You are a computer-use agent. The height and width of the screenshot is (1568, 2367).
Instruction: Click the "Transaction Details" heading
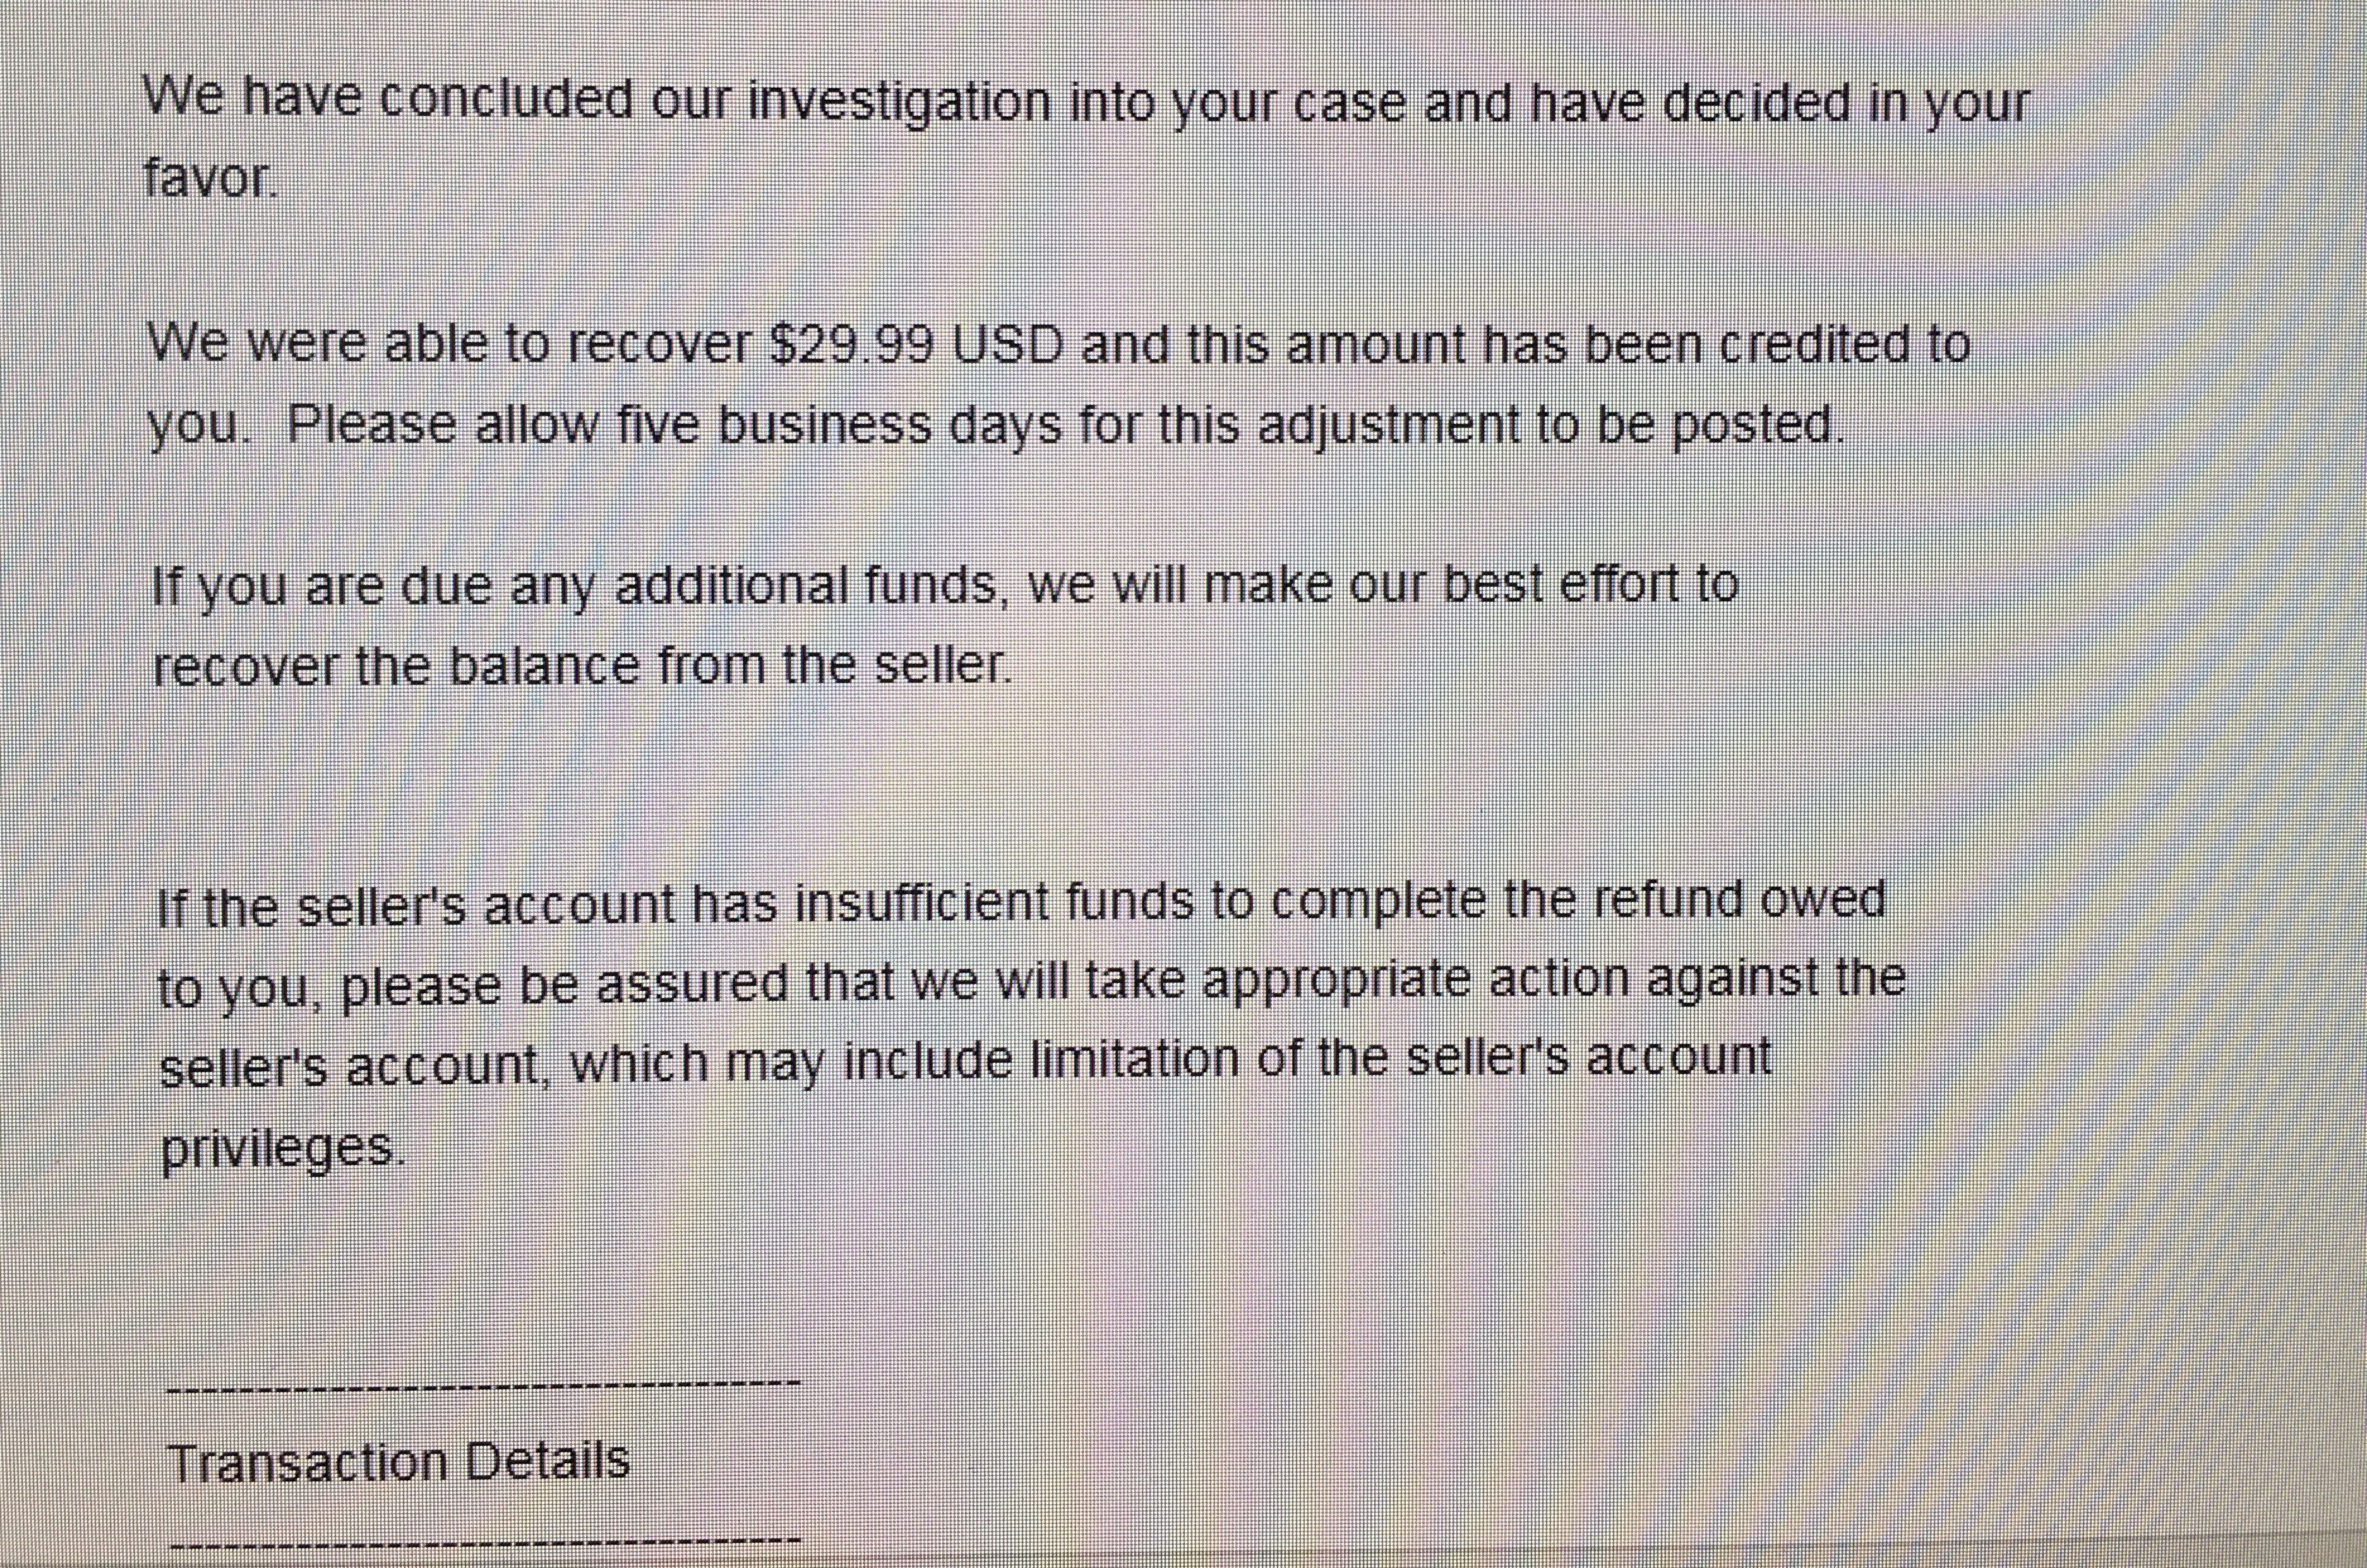[x=399, y=1462]
